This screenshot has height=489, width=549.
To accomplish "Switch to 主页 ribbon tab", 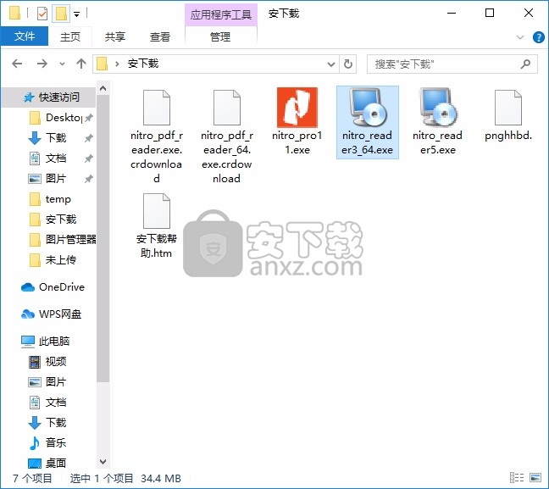I will pos(70,36).
